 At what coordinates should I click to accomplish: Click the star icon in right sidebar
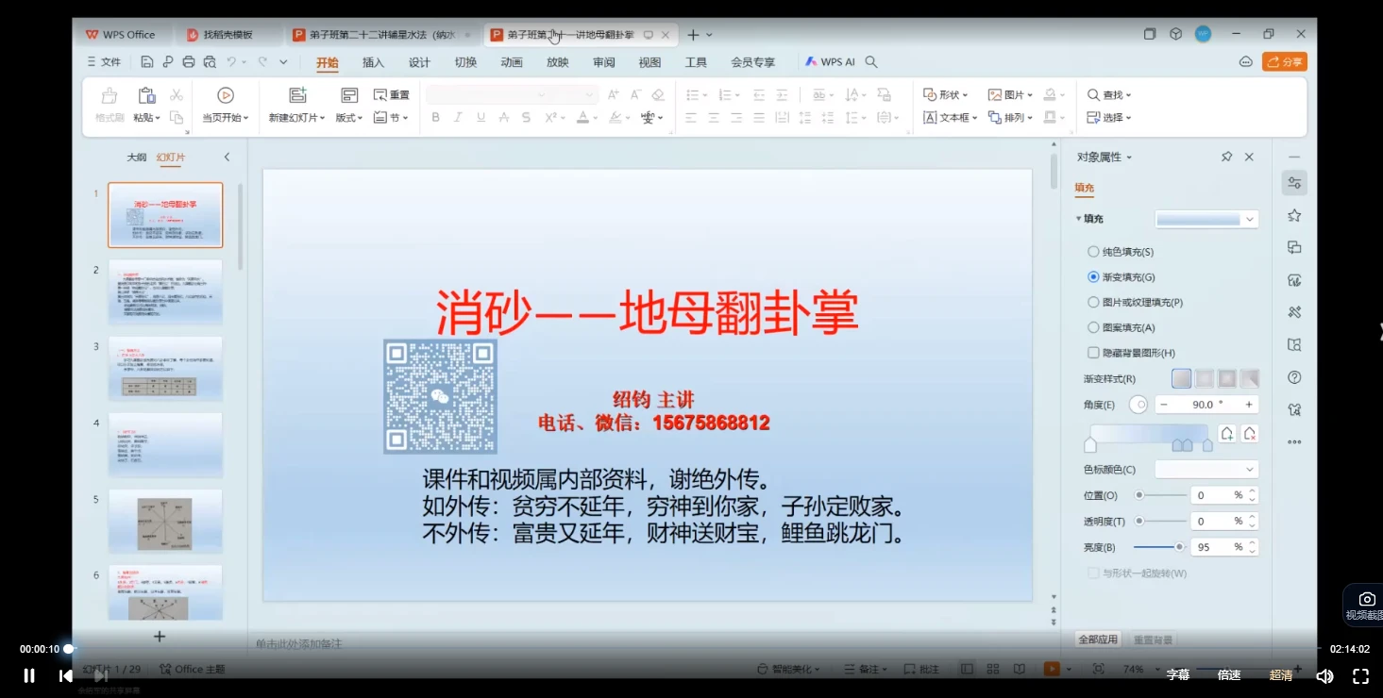(1294, 215)
